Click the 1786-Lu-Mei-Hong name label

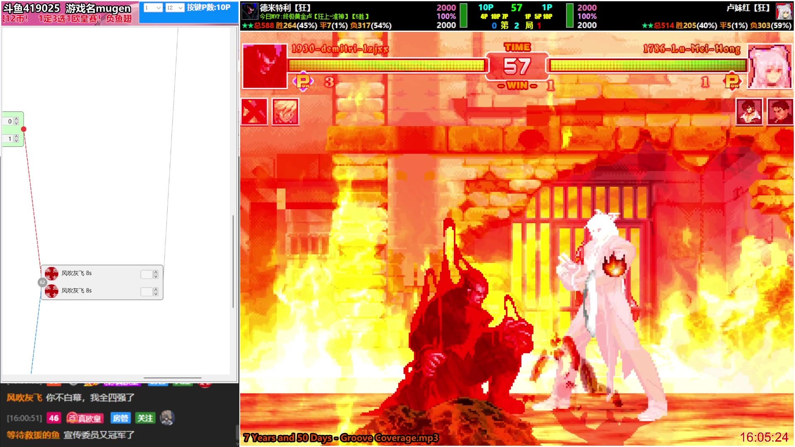point(691,49)
